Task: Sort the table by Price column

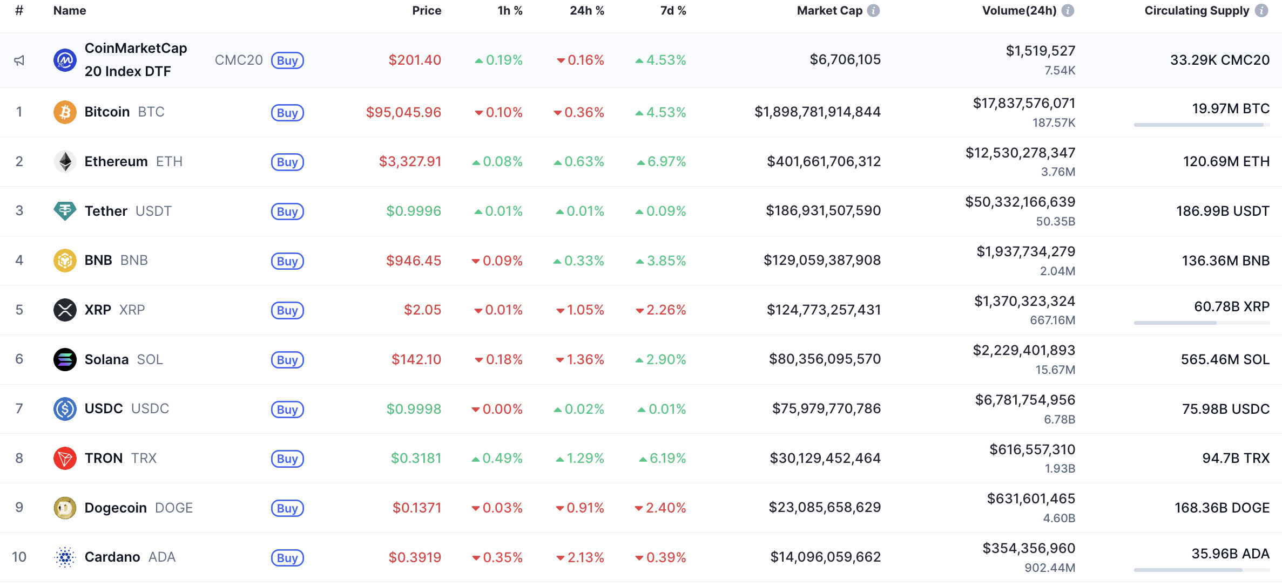Action: [x=427, y=10]
